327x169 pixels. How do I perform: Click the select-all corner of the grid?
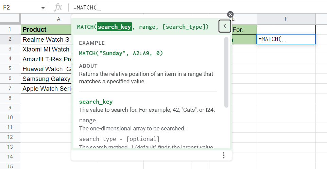tap(10, 19)
